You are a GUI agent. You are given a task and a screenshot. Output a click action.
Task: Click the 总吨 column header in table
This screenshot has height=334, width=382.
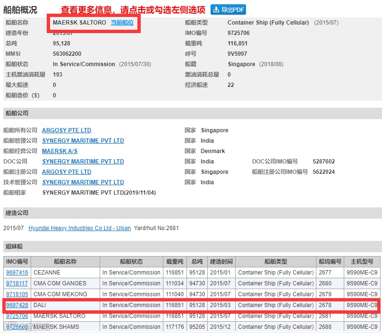coord(197,262)
